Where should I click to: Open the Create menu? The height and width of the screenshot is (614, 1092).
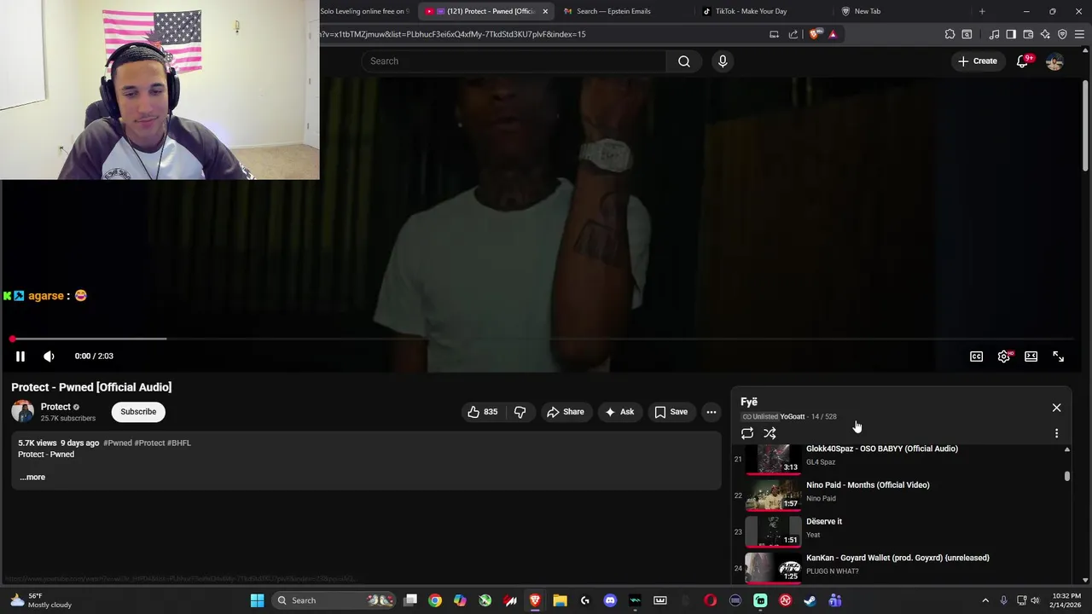point(977,61)
